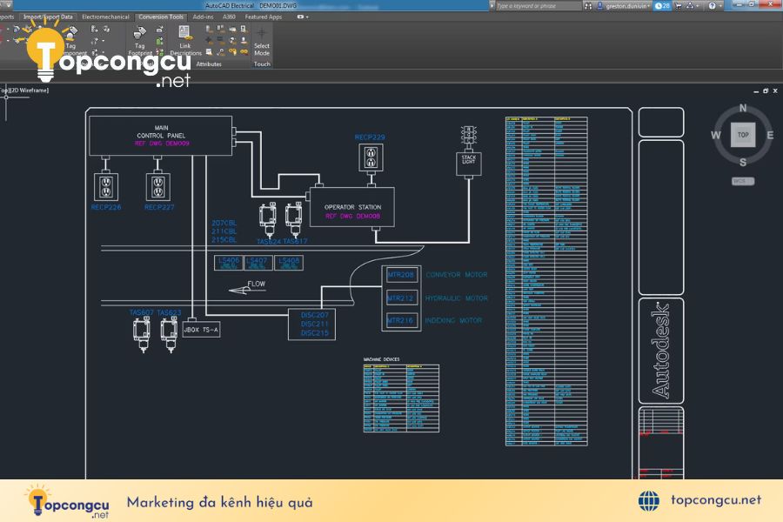Click the green small icon beside Tag Footprint
Screen dimensions: 783x522
tap(160, 42)
